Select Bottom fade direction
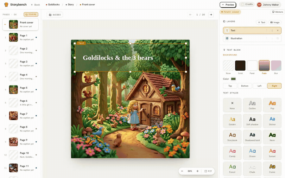 pyautogui.click(x=245, y=86)
